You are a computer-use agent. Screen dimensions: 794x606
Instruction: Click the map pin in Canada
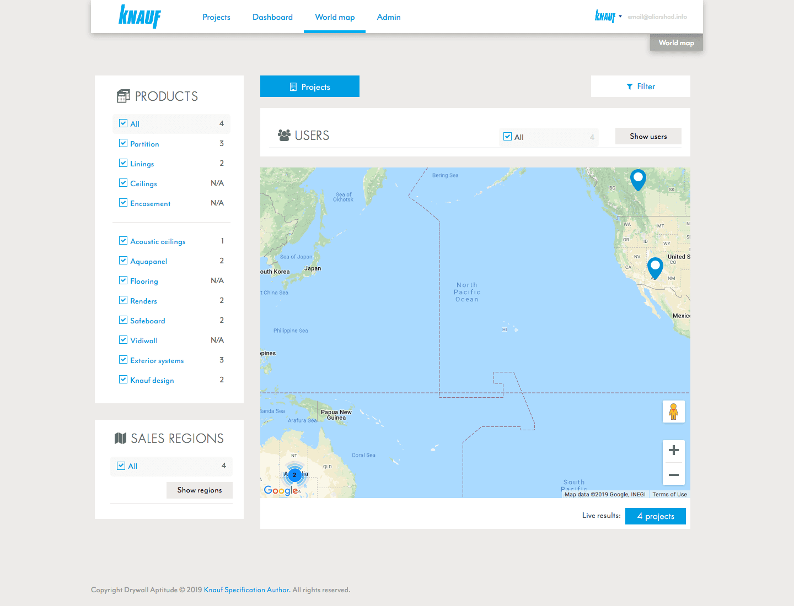[638, 178]
